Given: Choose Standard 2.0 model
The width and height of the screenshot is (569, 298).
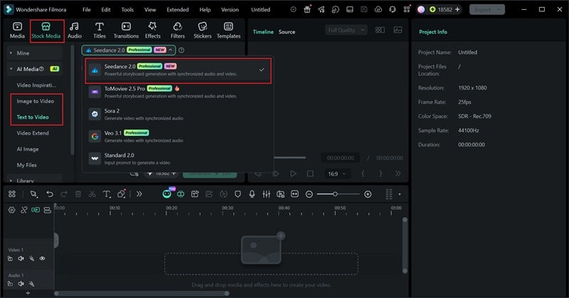Looking at the screenshot, I should pyautogui.click(x=178, y=159).
